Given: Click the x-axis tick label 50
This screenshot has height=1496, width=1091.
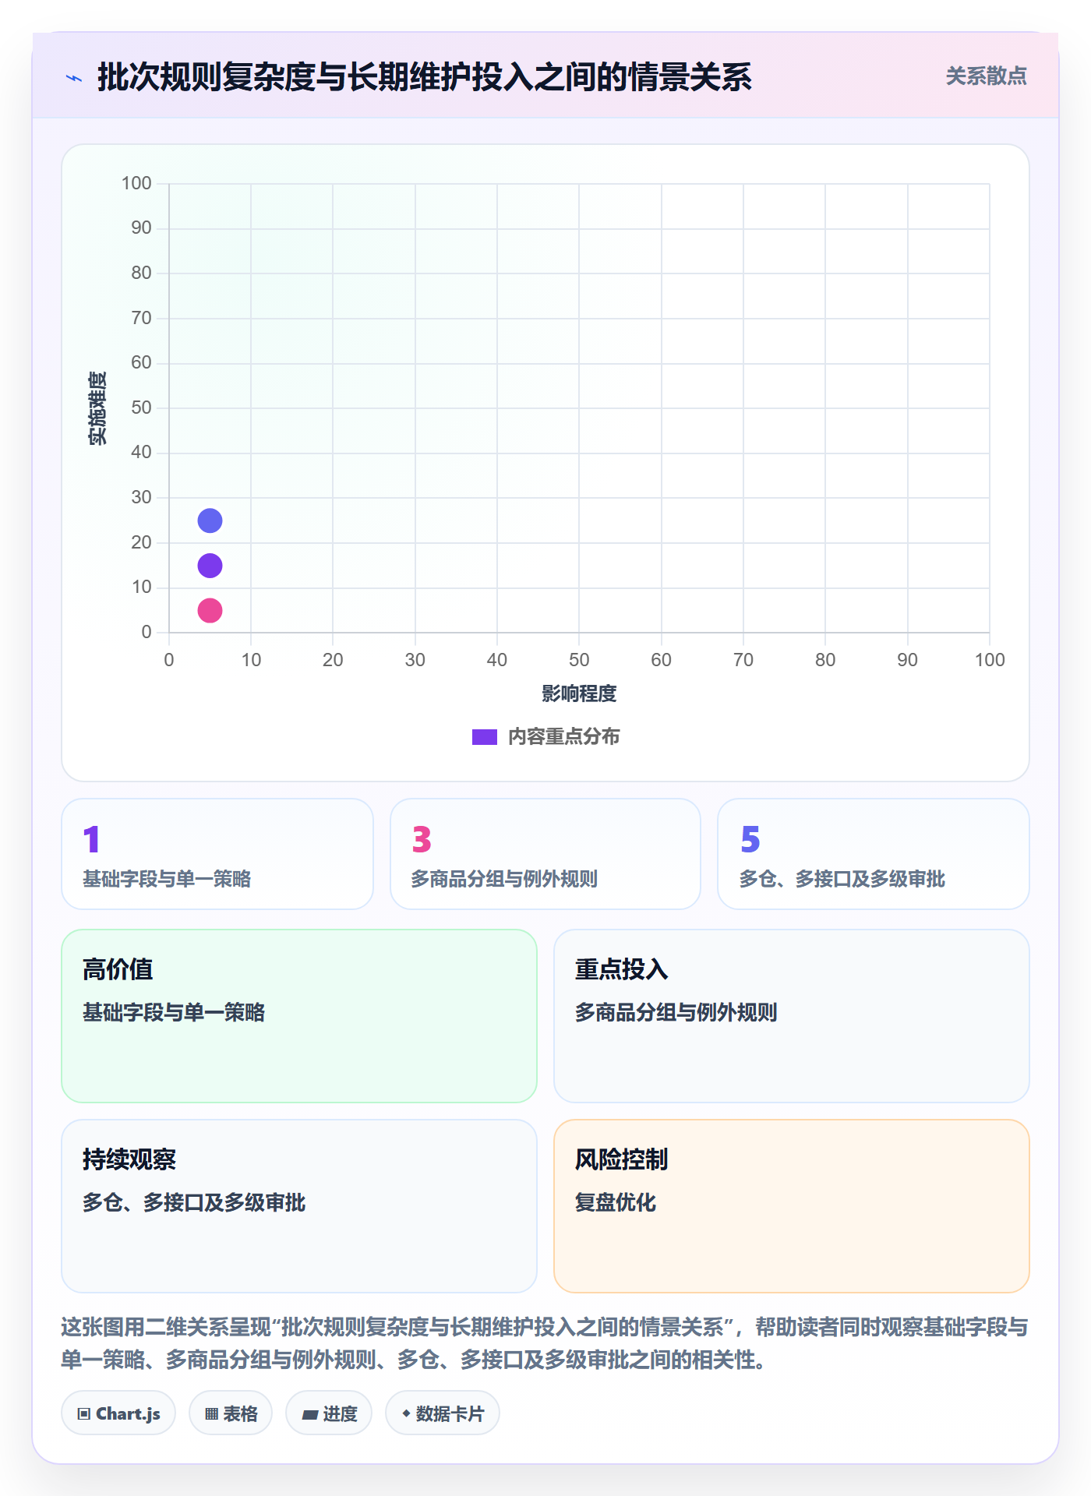Looking at the screenshot, I should tap(579, 660).
